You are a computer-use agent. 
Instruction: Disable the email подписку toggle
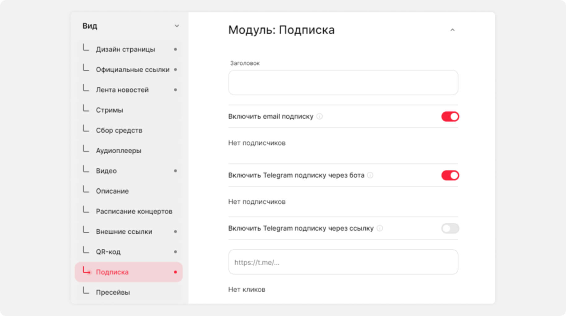(450, 116)
